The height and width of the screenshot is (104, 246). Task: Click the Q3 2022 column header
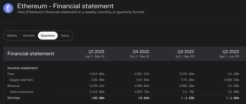point(185,54)
